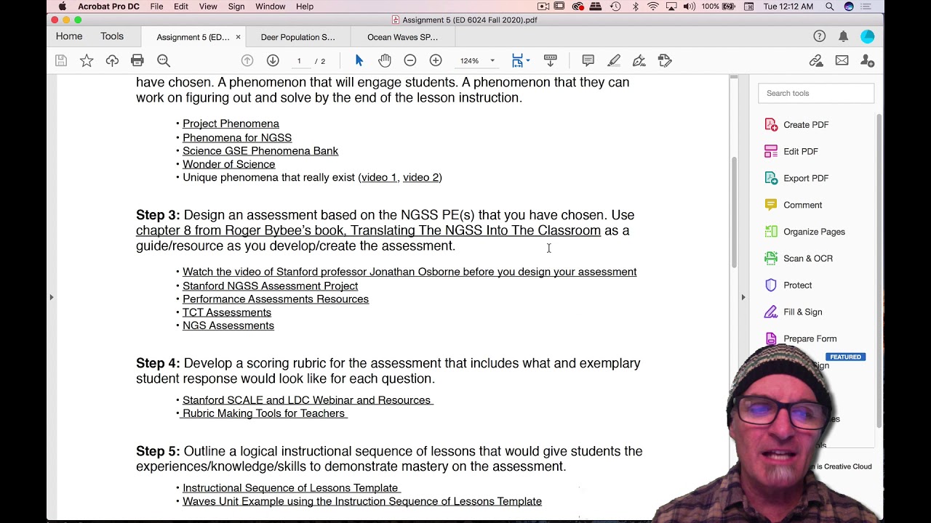Open the video 1 link

tap(379, 177)
